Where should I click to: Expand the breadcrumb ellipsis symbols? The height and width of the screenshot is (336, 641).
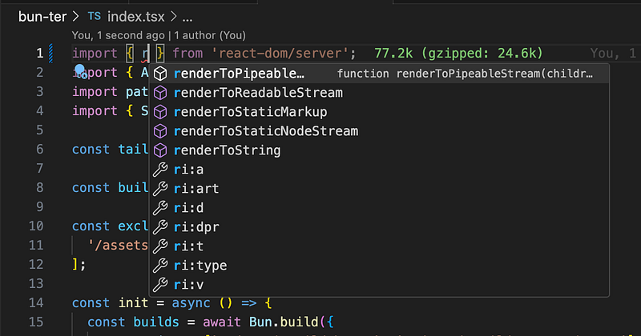pos(187,18)
